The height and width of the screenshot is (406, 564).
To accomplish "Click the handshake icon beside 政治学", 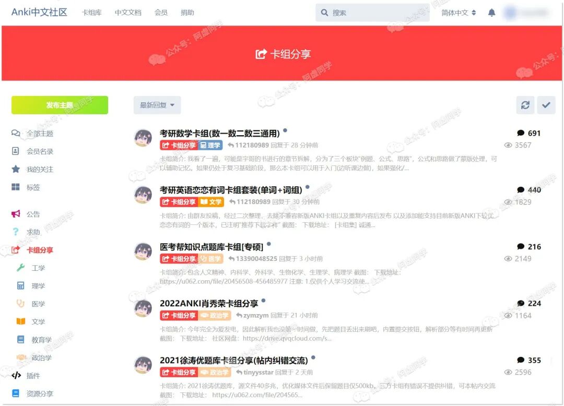I will tap(21, 357).
